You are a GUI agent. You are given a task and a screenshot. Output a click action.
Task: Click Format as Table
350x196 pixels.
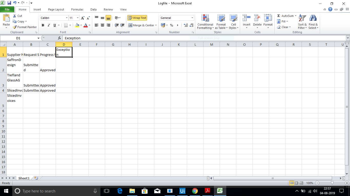pos(221,22)
